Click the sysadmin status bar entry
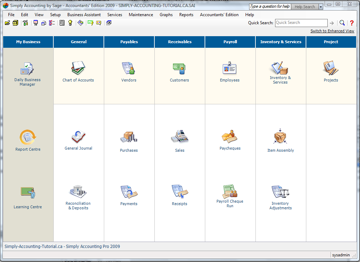This screenshot has width=360, height=262. tap(341, 255)
